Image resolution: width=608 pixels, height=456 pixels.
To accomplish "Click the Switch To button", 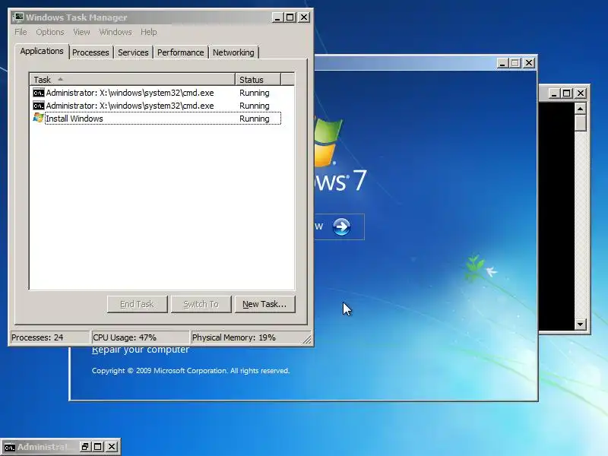I will [x=201, y=305].
